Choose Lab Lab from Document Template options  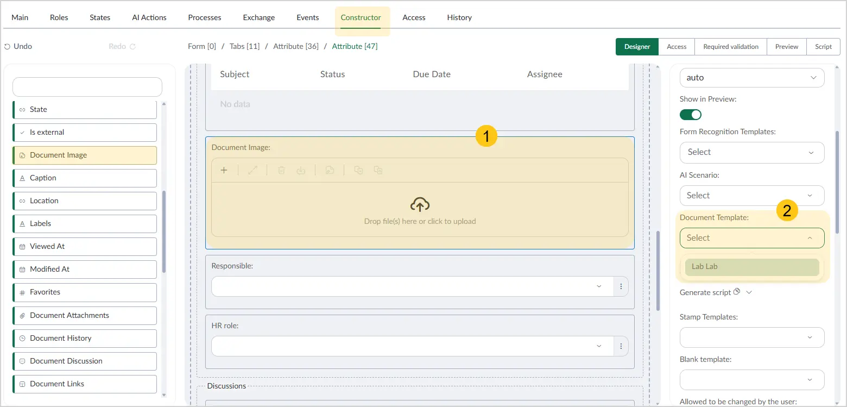(x=752, y=267)
